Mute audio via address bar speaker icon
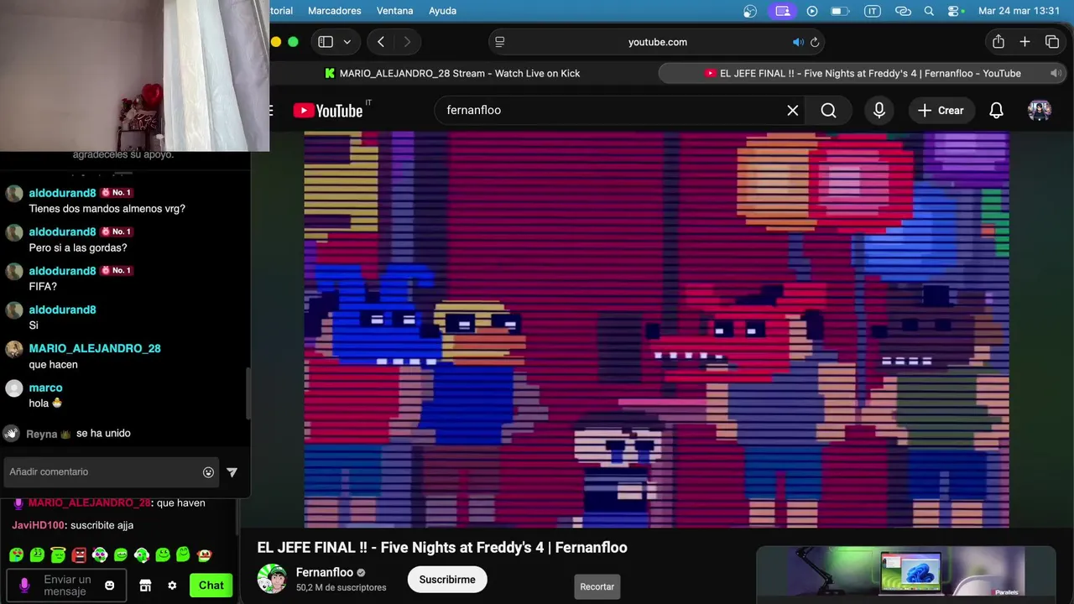The height and width of the screenshot is (604, 1074). pyautogui.click(x=798, y=42)
